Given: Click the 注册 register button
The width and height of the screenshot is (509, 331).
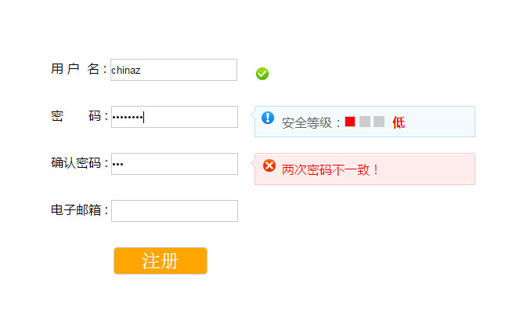Looking at the screenshot, I should [x=161, y=261].
